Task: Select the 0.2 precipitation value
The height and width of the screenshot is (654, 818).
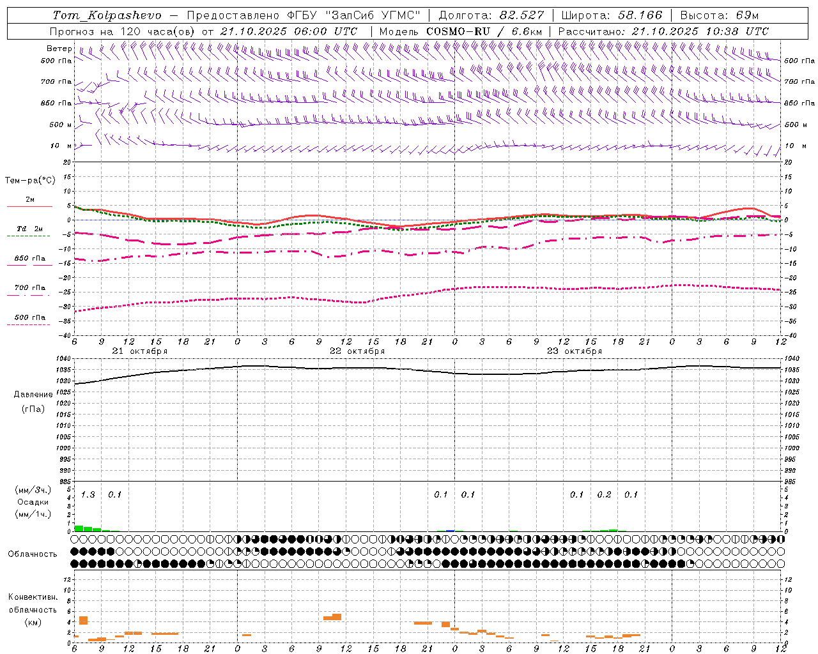Action: [604, 495]
